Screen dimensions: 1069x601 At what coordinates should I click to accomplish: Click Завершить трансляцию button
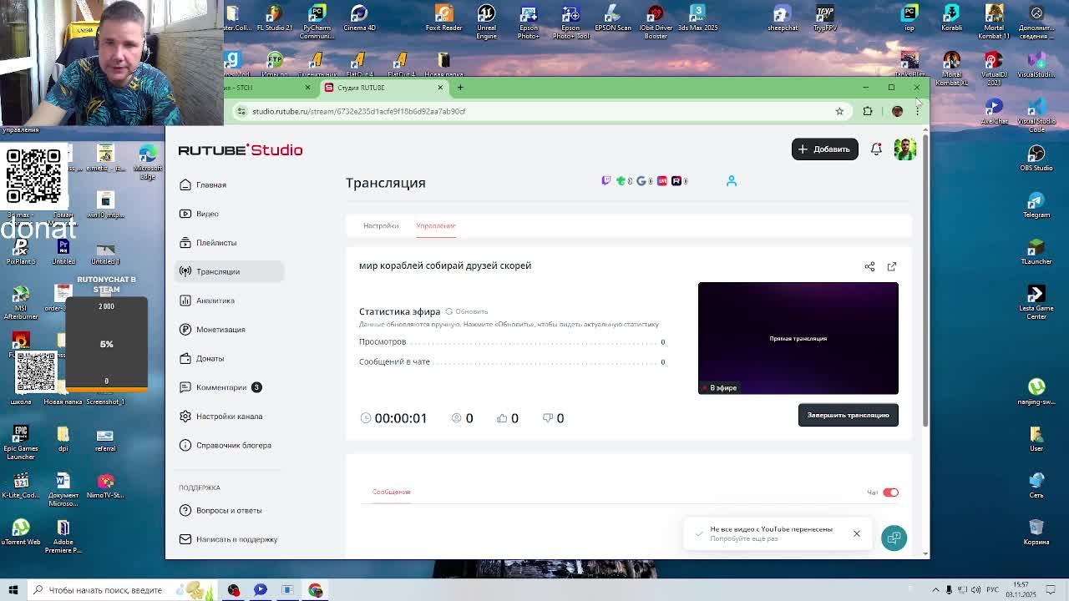point(848,415)
